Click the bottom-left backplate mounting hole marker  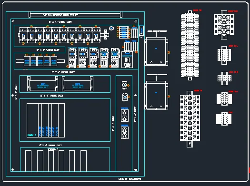point(13,170)
